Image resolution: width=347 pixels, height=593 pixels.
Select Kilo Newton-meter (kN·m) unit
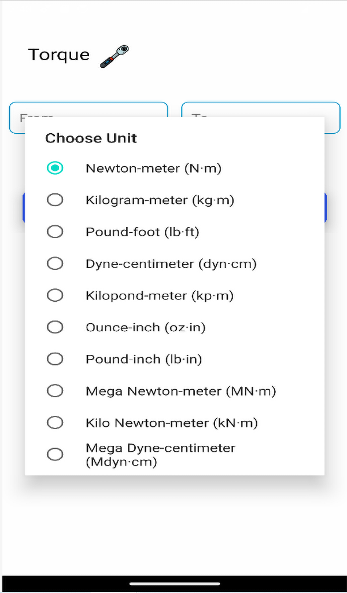pyautogui.click(x=55, y=422)
